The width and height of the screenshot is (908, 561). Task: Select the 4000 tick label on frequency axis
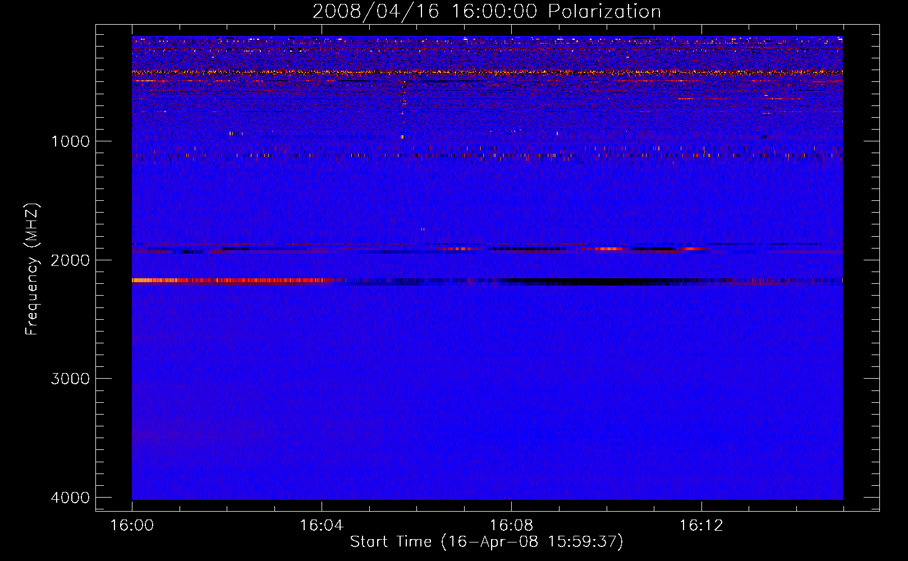tap(70, 498)
